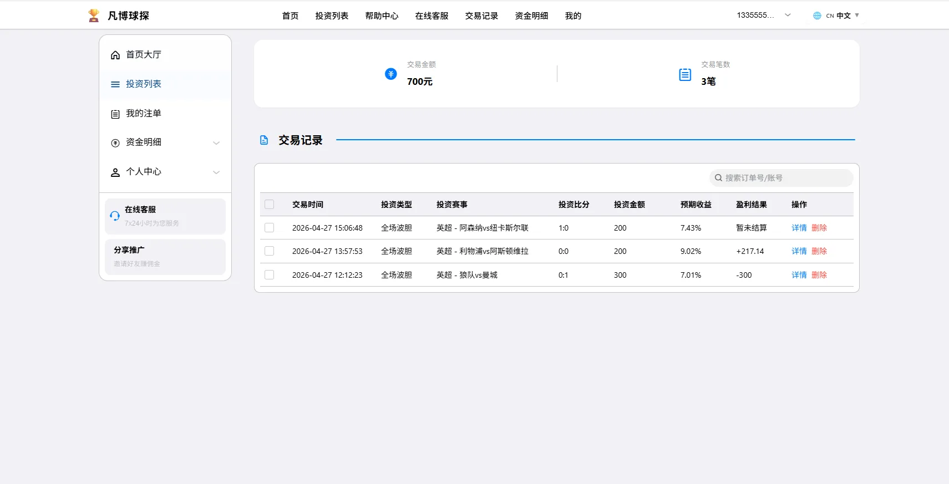Click the document icon beside 我的注单
Screen dimensions: 949x484
pyautogui.click(x=115, y=114)
